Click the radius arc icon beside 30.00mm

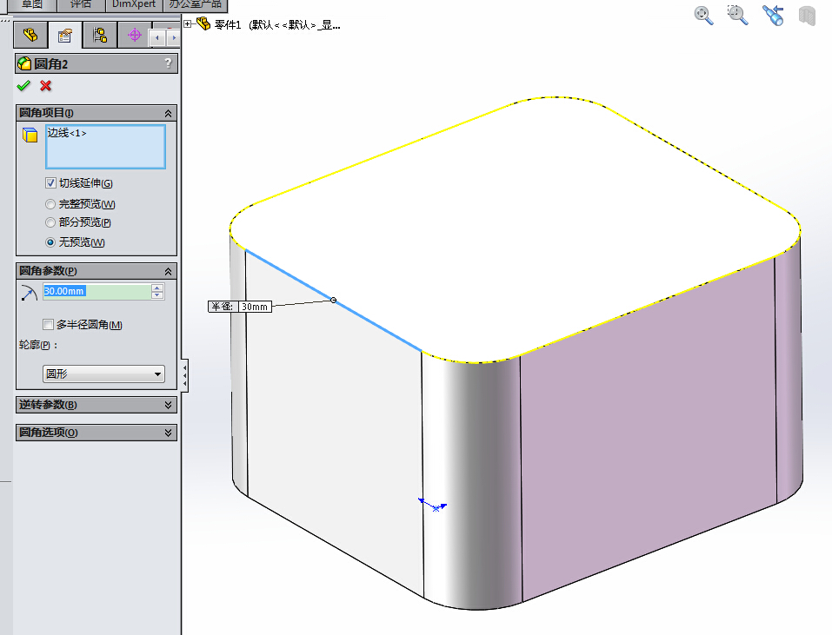tap(29, 293)
